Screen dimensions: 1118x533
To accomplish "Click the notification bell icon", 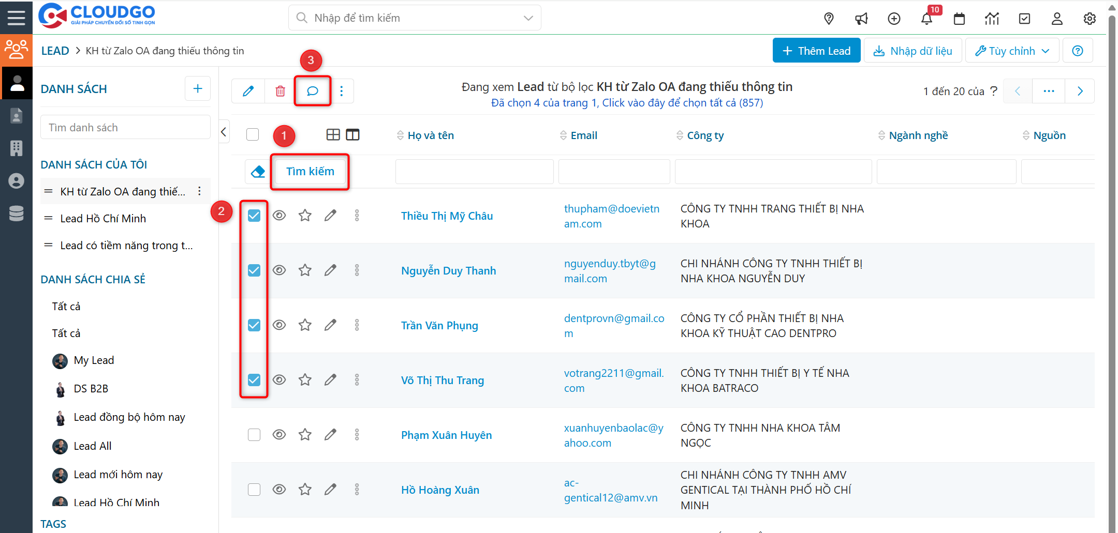I will [x=926, y=19].
